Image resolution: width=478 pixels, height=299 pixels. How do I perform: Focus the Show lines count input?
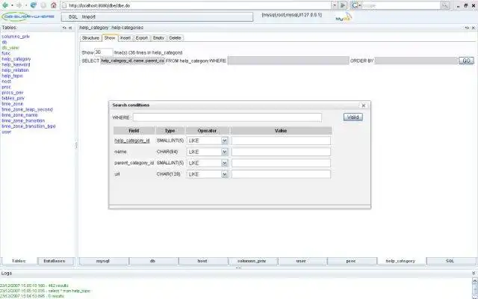pyautogui.click(x=104, y=52)
